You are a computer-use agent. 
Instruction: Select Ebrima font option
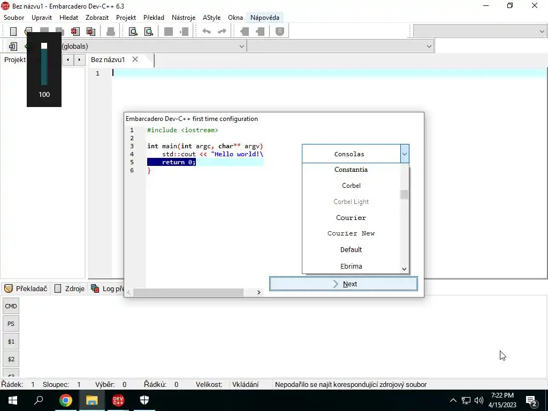(351, 266)
